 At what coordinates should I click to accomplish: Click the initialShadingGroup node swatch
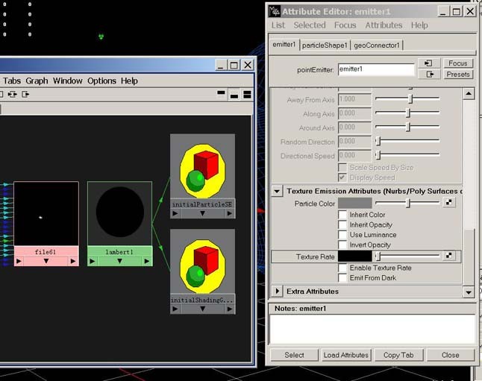tap(202, 263)
